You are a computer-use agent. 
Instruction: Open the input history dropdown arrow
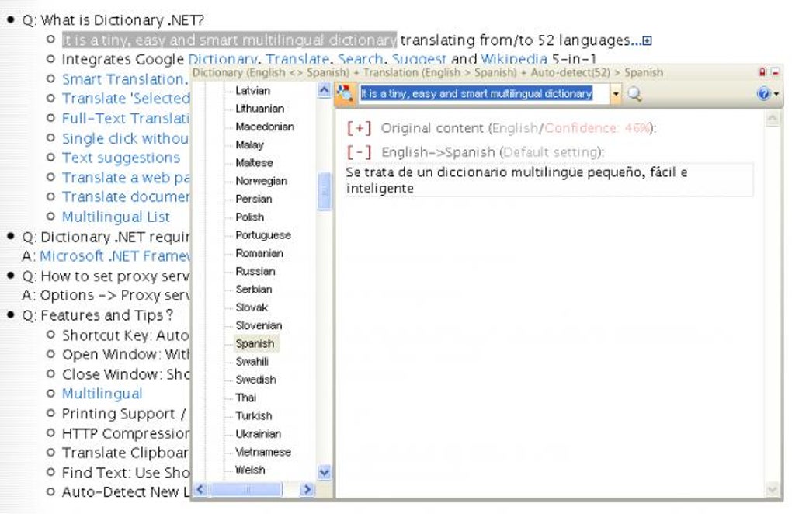pos(616,94)
